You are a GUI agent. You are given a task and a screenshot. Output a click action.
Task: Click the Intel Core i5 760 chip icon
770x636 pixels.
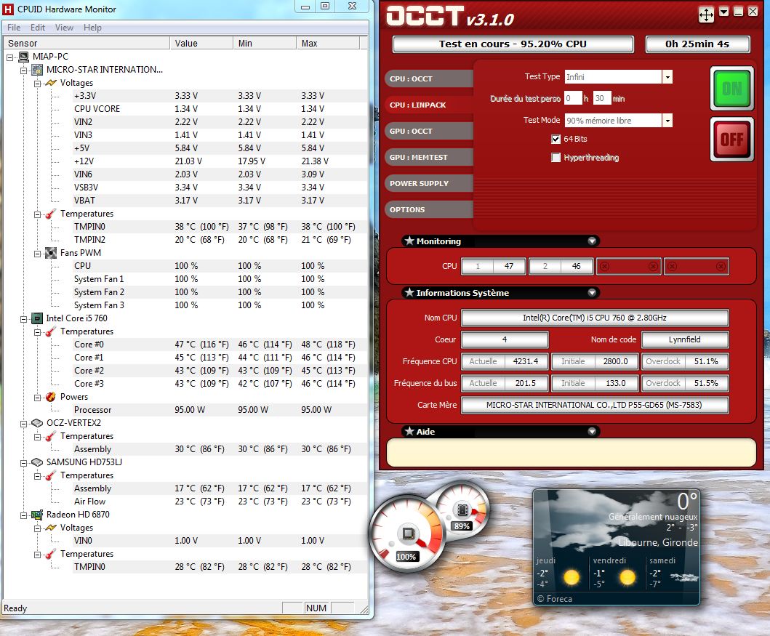pos(36,318)
